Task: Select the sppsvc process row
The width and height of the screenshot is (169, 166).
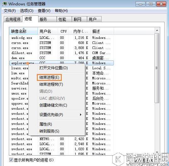Action: [20, 103]
